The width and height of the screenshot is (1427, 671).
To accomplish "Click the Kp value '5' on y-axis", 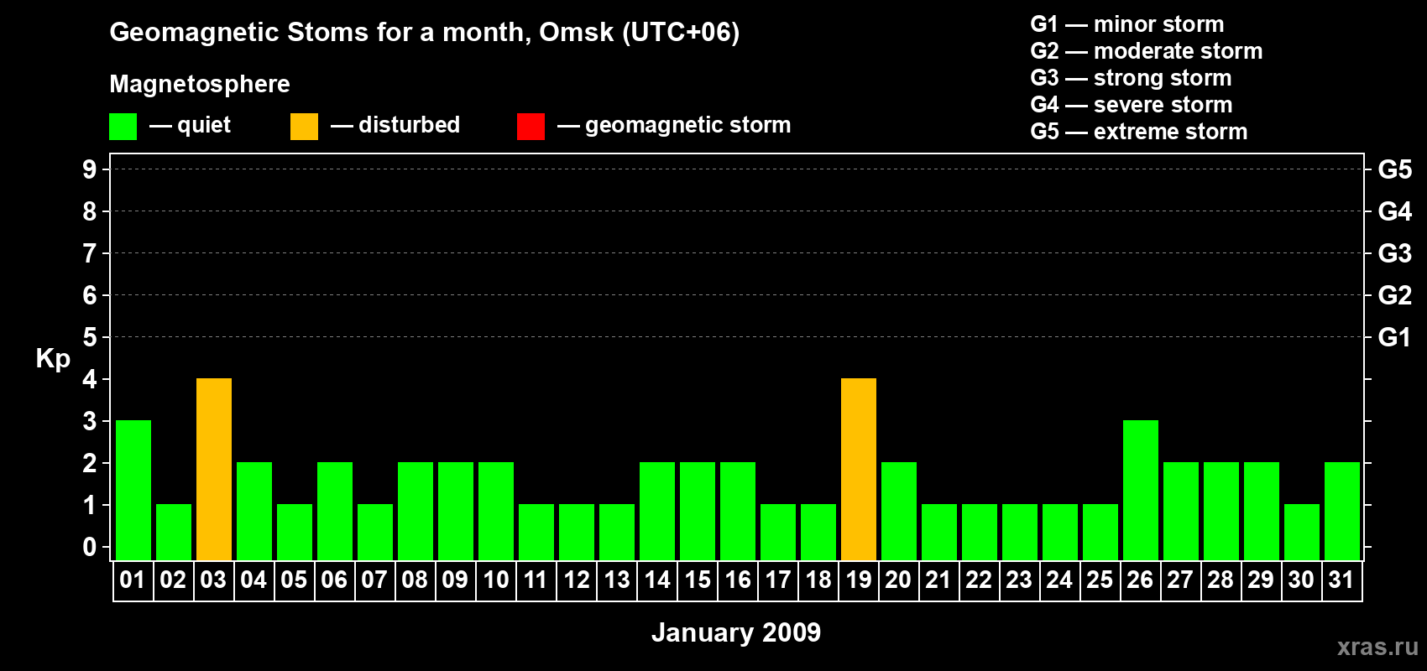I will click(90, 337).
